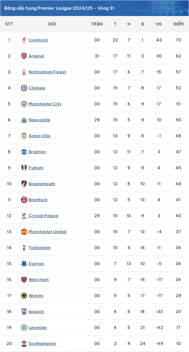
Task: Click the Liverpool club crest icon
Action: point(24,40)
